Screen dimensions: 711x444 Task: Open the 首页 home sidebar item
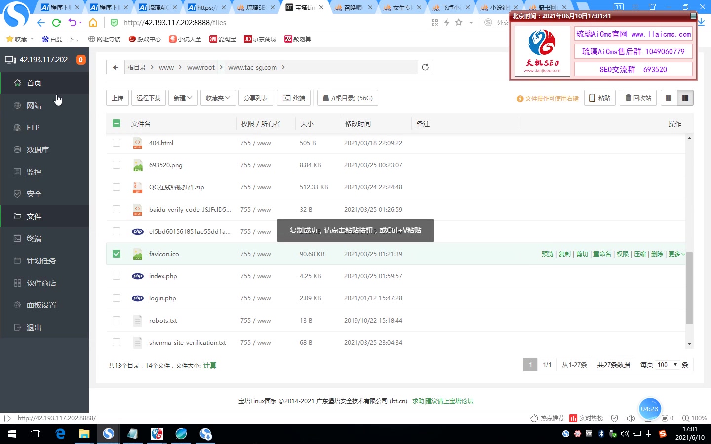pos(44,83)
